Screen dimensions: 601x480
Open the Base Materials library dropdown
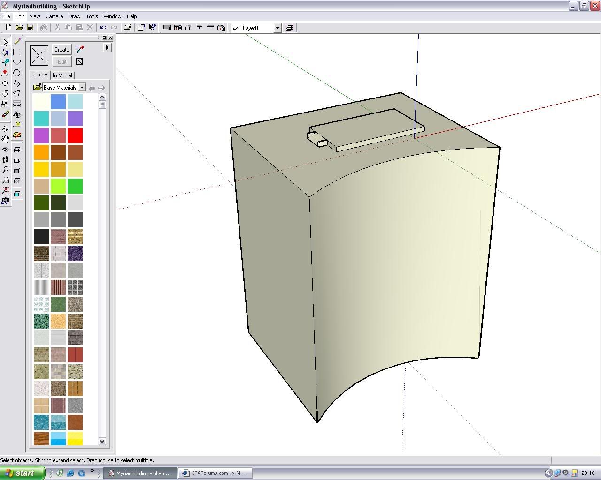tap(82, 88)
